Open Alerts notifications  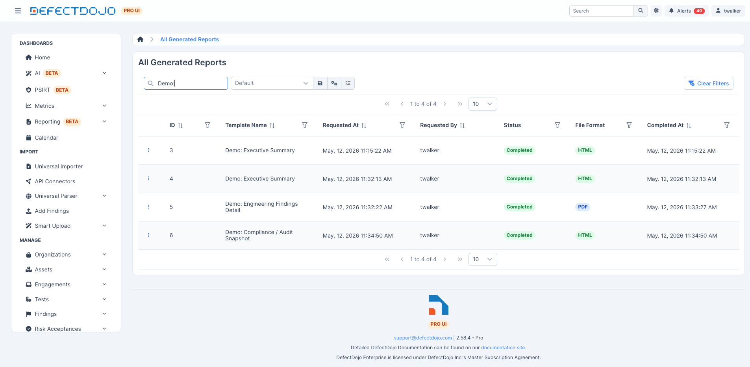(x=687, y=11)
